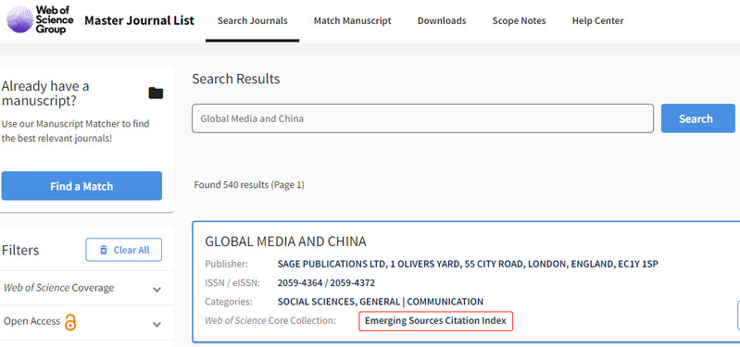This screenshot has height=347, width=740.
Task: Open the GLOBAL MEDIA AND CHINA journal title
Action: [x=285, y=242]
